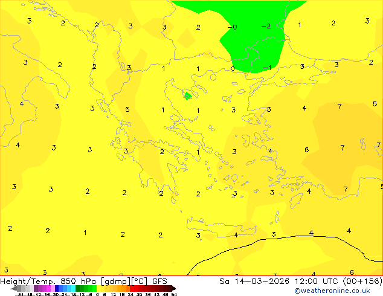Click the bright red legend swatch above 24

tap(132, 288)
